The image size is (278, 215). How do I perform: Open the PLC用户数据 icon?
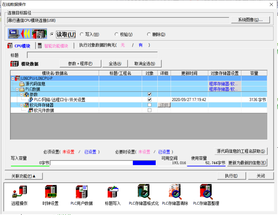(x=82, y=192)
